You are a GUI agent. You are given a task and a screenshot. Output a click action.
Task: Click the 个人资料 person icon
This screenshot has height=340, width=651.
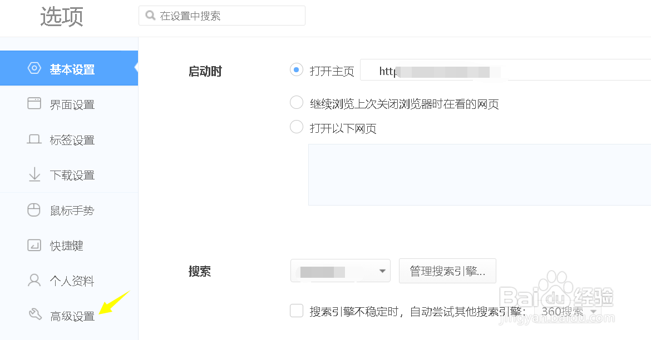[34, 281]
